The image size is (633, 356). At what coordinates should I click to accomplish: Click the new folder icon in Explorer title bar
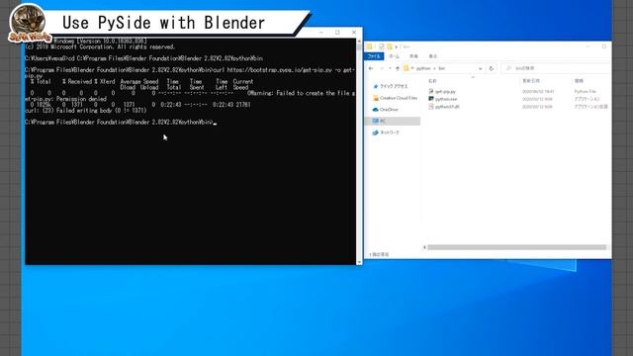point(389,46)
